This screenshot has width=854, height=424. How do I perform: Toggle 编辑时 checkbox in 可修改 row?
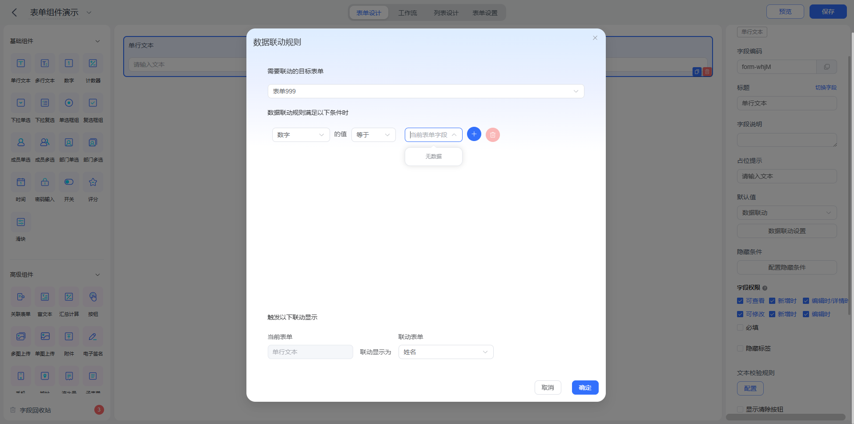coord(806,314)
